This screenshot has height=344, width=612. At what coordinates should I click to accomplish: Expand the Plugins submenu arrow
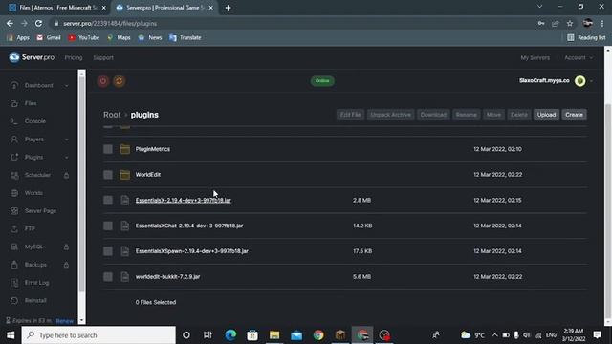pos(66,157)
